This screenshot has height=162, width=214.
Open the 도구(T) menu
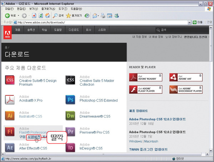pyautogui.click(x=63, y=9)
